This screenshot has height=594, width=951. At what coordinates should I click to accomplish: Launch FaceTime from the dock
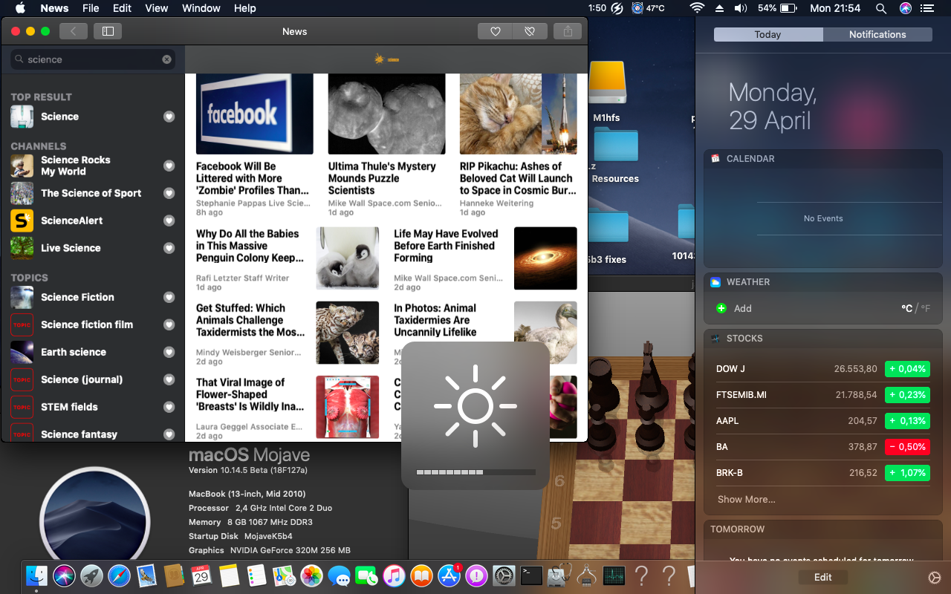click(x=366, y=575)
